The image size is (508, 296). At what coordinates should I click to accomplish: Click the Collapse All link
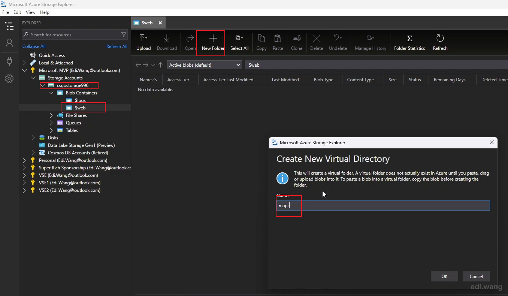point(34,46)
